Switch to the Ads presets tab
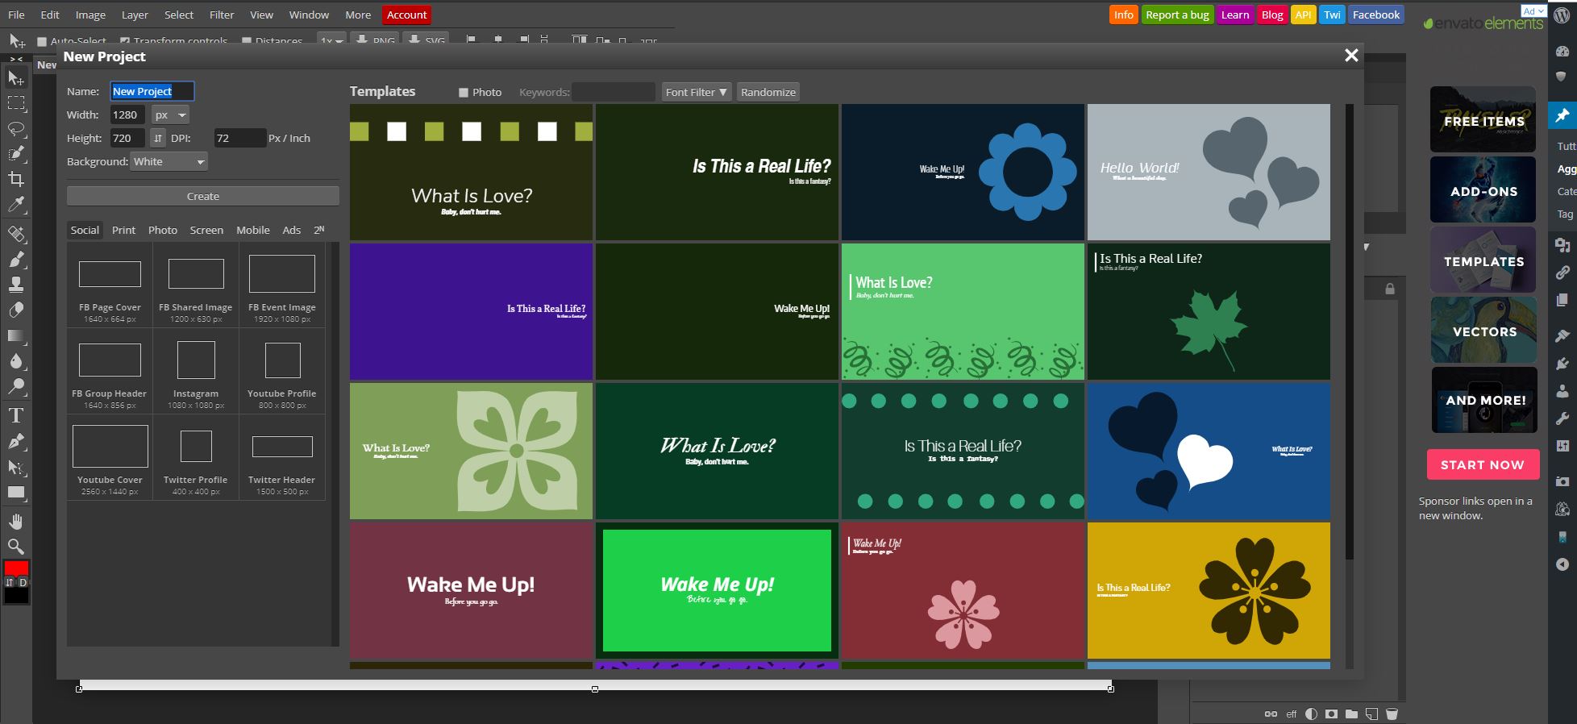 tap(292, 230)
